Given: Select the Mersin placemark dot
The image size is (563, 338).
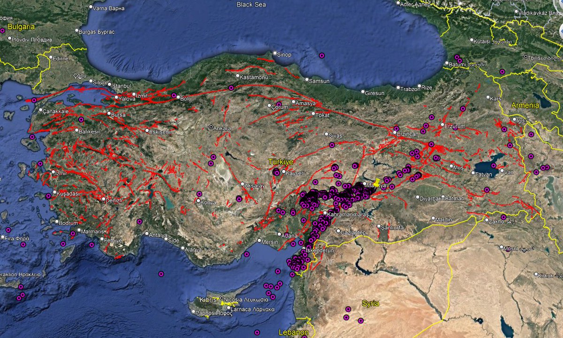Looking at the screenshot, I should coord(259,241).
